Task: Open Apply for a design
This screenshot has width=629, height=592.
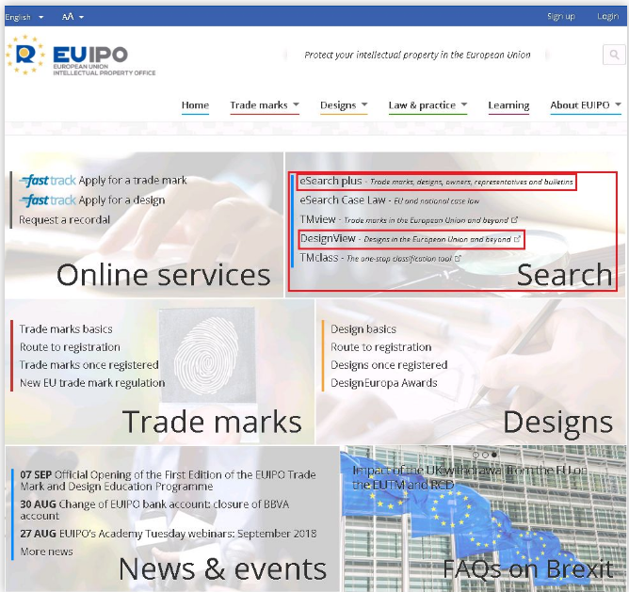Action: (122, 200)
